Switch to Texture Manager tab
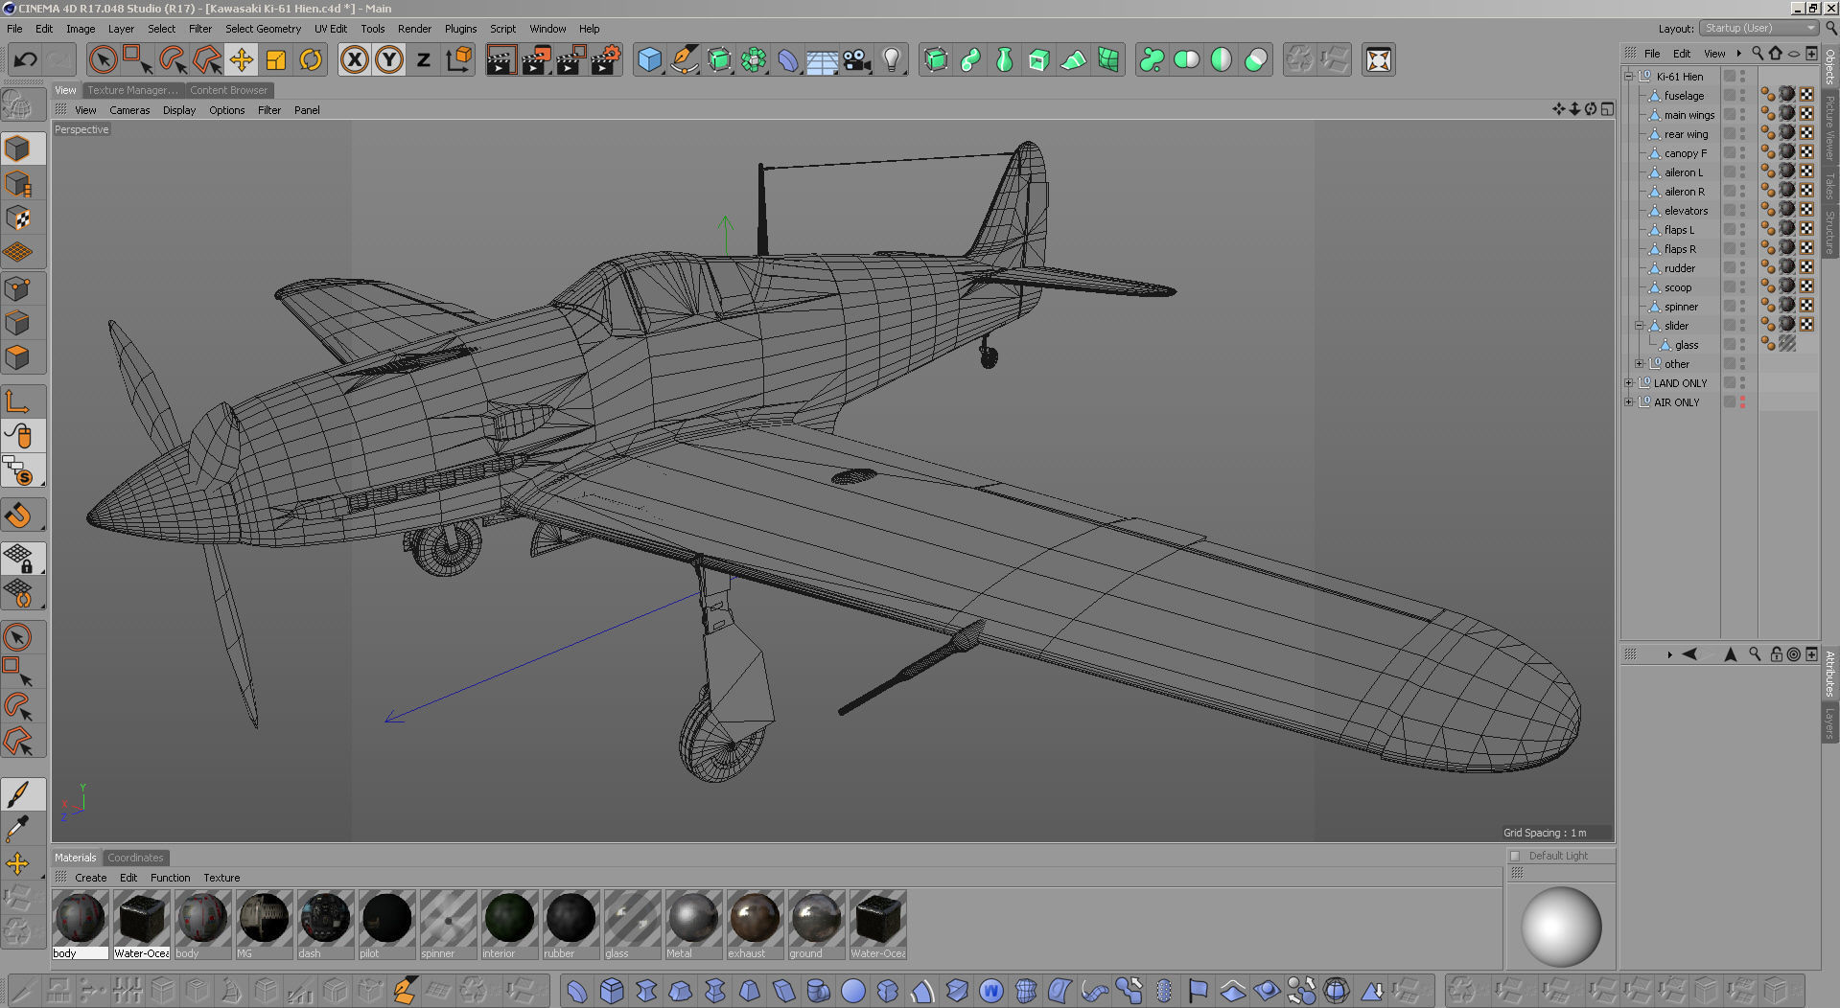Viewport: 1840px width, 1008px height. click(x=132, y=90)
